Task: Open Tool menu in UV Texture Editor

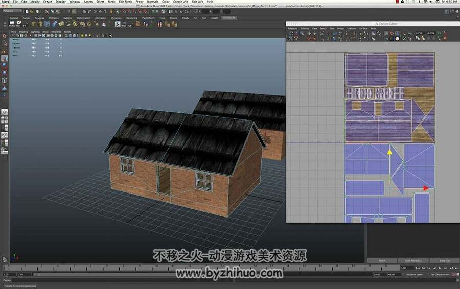Action: [332, 29]
